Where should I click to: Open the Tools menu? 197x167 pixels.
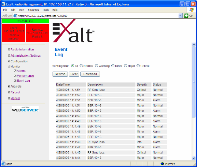45,10
